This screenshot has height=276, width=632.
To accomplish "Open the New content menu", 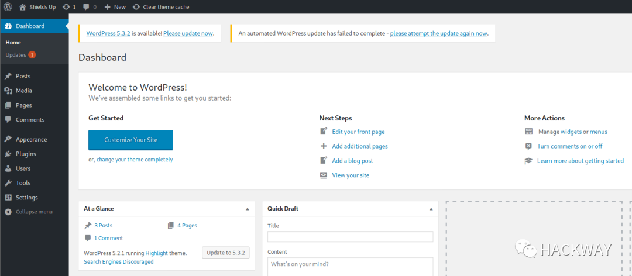I will (x=115, y=7).
